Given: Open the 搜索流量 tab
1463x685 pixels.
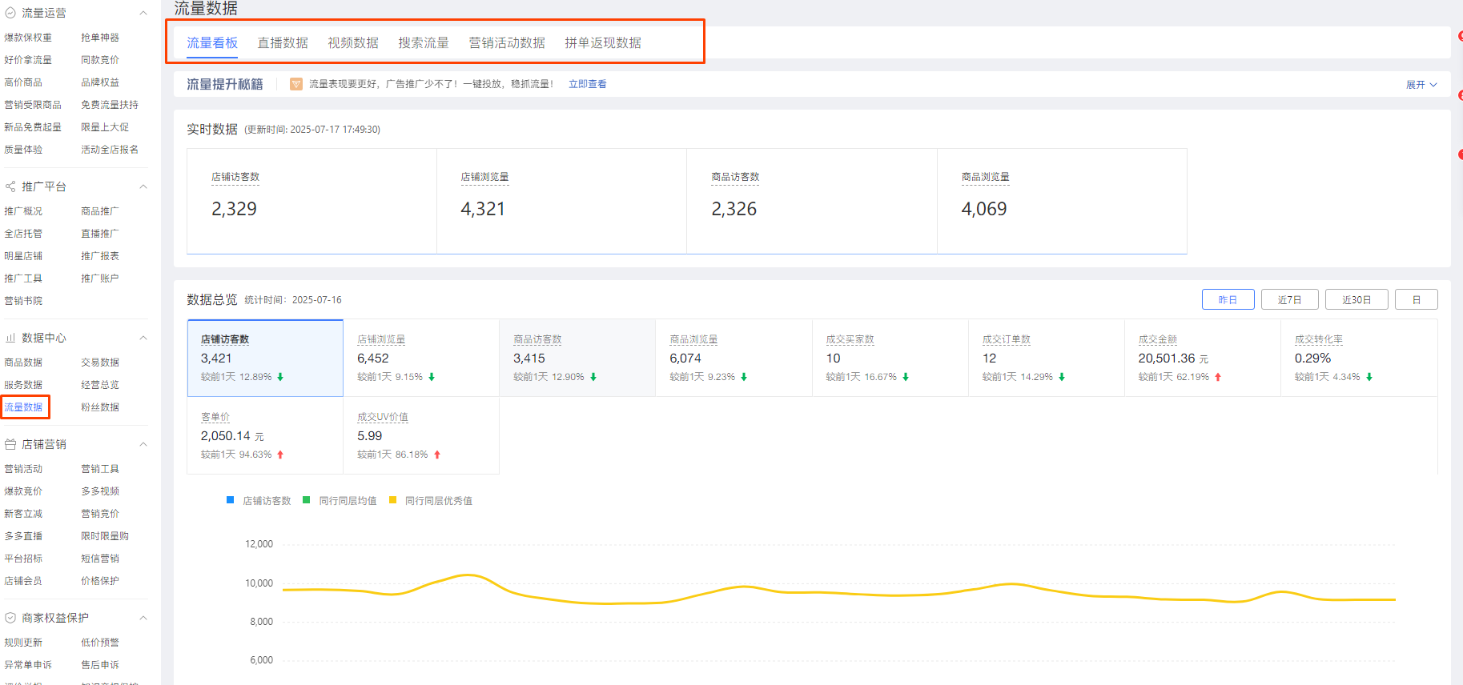Looking at the screenshot, I should (424, 42).
